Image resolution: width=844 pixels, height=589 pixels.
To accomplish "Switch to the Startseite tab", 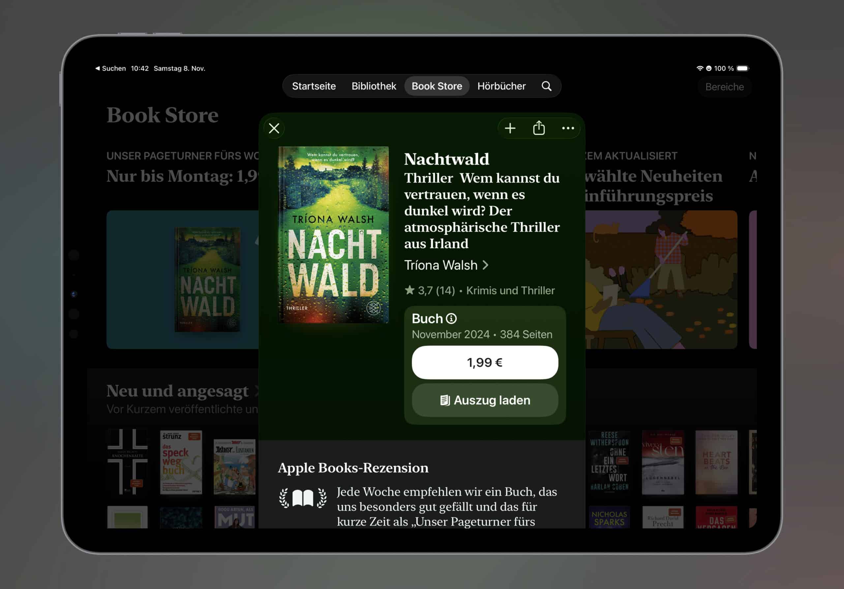I will (x=314, y=86).
